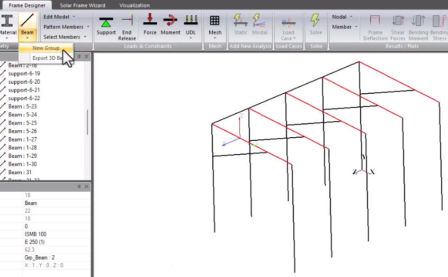
Task: Apply an End Release
Action: tap(127, 27)
